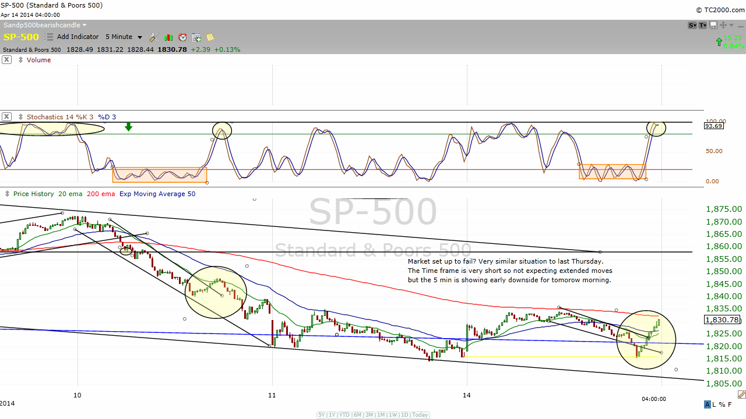Open the alarm clock alert icon
The height and width of the screenshot is (419, 746).
point(182,37)
